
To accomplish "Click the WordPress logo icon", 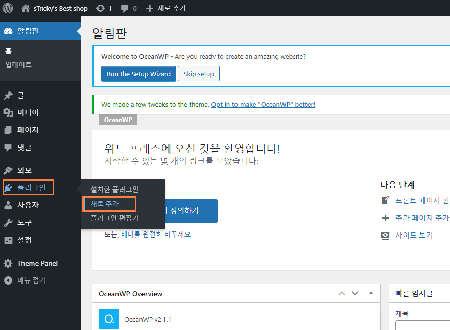I will pyautogui.click(x=8, y=8).
